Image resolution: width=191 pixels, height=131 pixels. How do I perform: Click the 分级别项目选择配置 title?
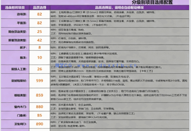(x=152, y=2)
